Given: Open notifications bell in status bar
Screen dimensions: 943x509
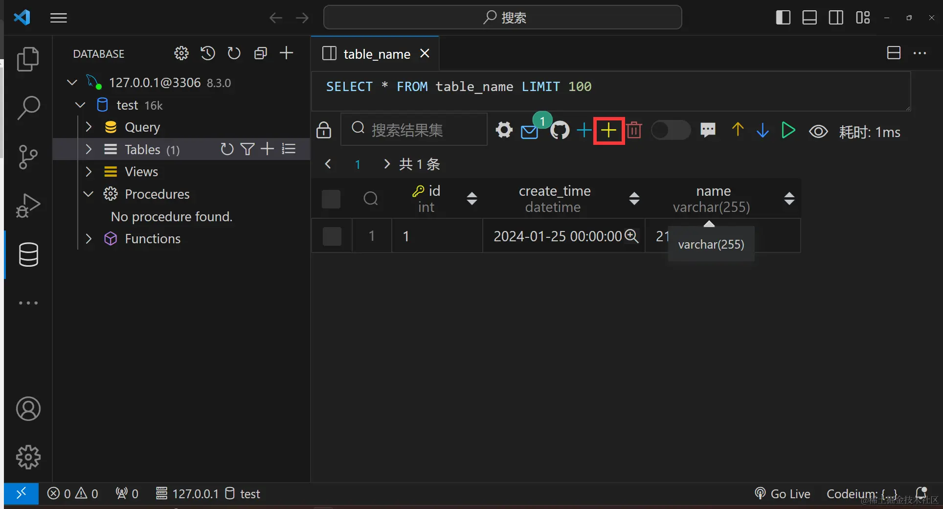Looking at the screenshot, I should 921,493.
